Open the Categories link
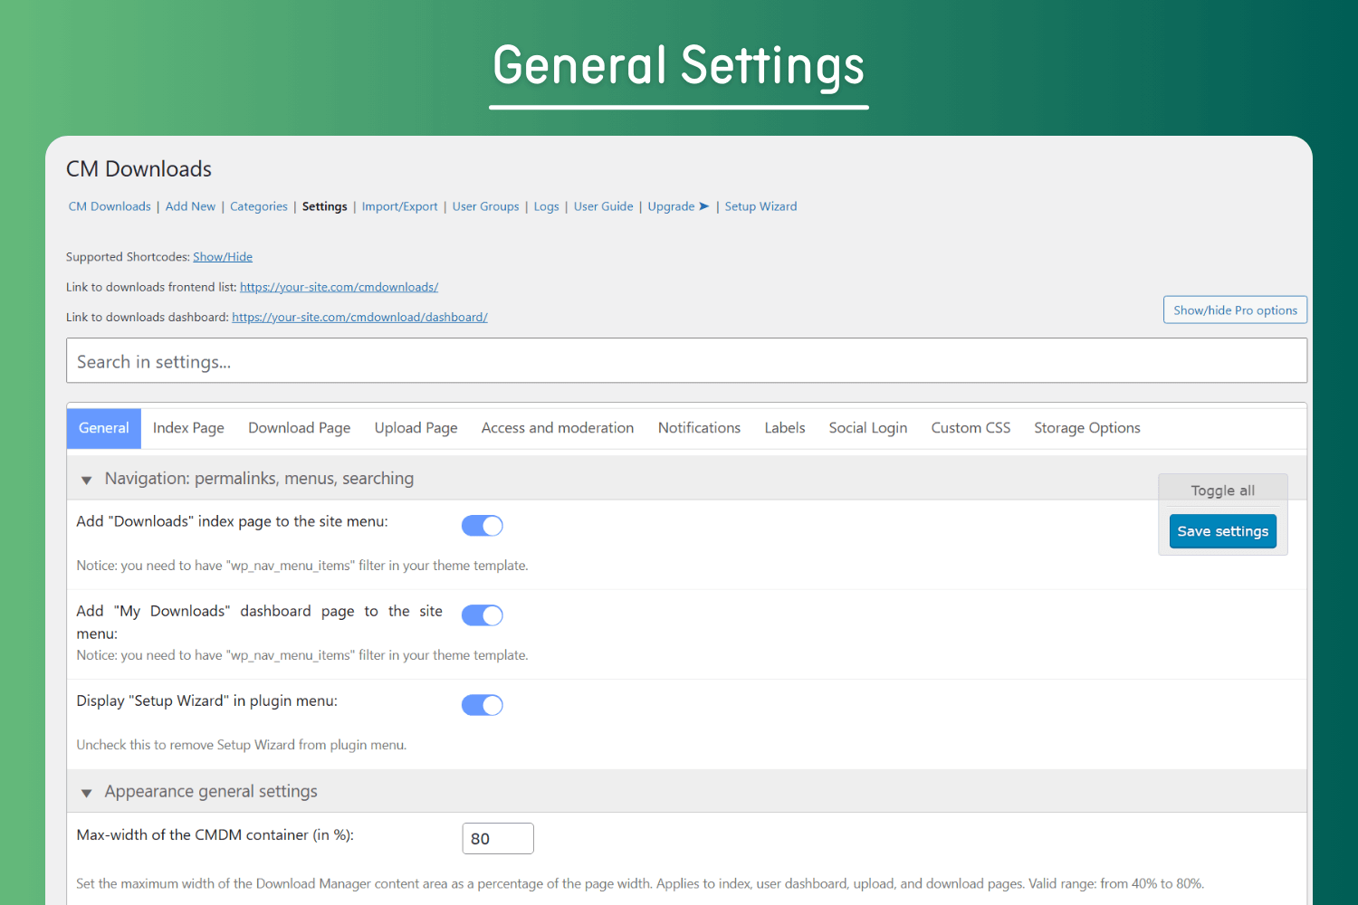This screenshot has height=905, width=1358. (x=259, y=206)
